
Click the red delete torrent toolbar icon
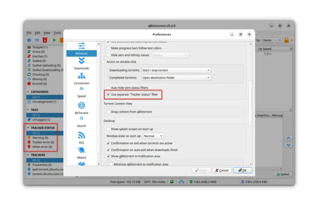pyautogui.click(x=45, y=40)
